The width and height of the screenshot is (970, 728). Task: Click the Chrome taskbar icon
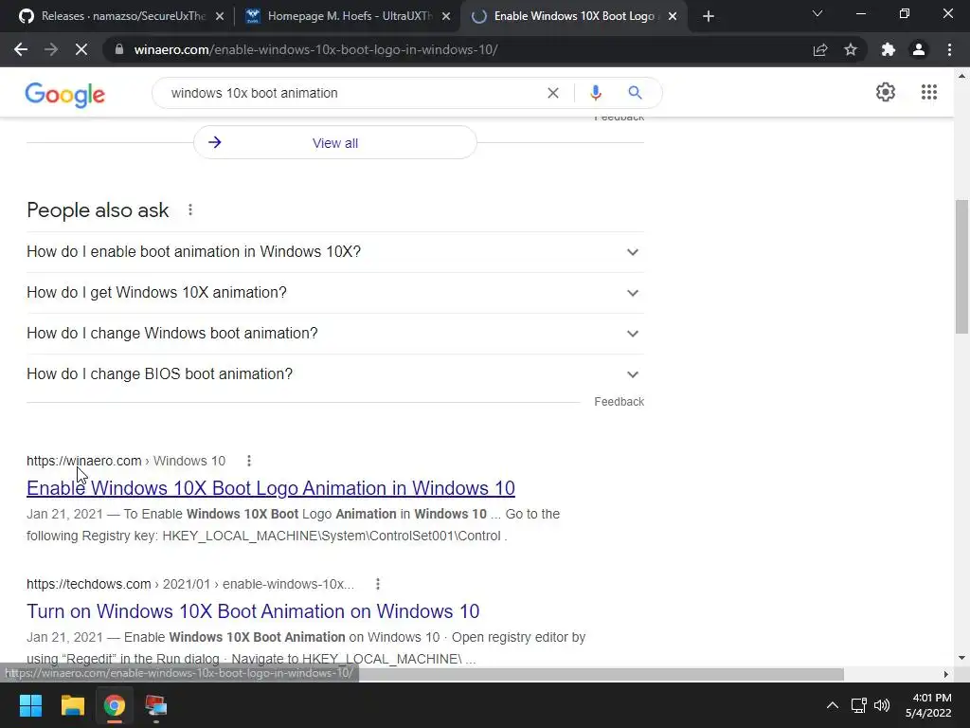click(x=114, y=705)
